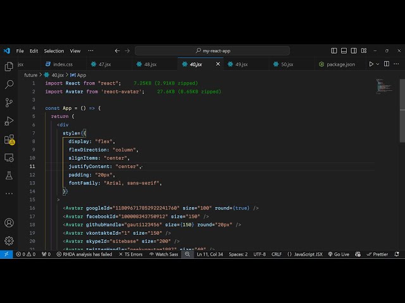Open run options dropdown arrow beside play button

click(378, 64)
